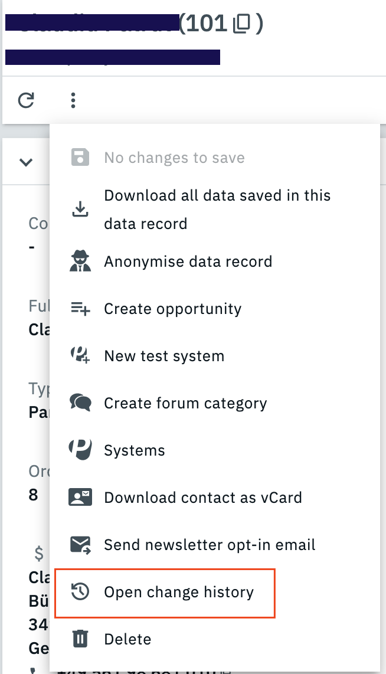
Task: Collapse the section using the chevron arrow
Action: [25, 161]
